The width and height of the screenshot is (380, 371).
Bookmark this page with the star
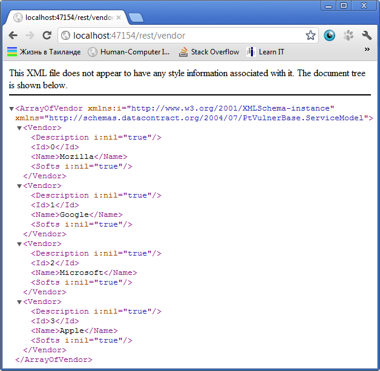(310, 36)
